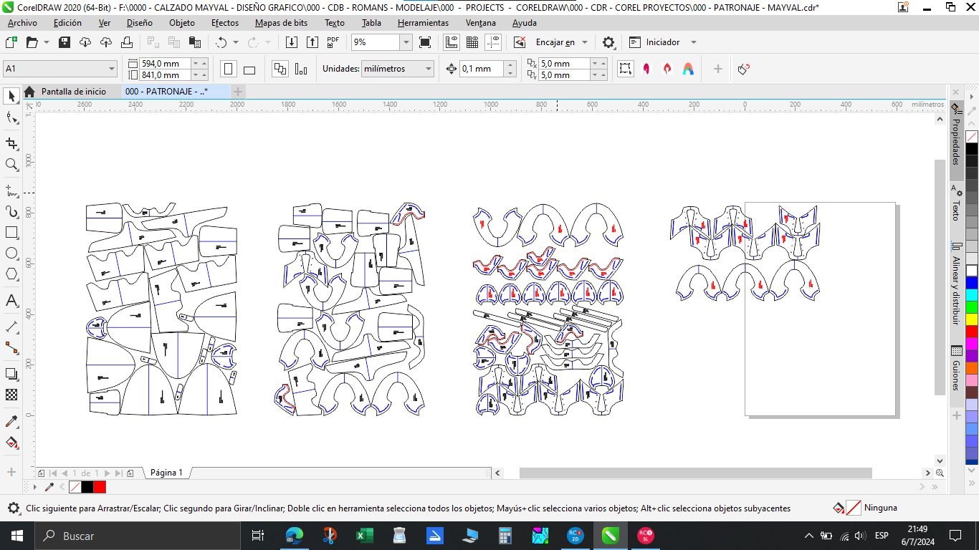
Task: Open the Archivo menu
Action: click(x=22, y=23)
